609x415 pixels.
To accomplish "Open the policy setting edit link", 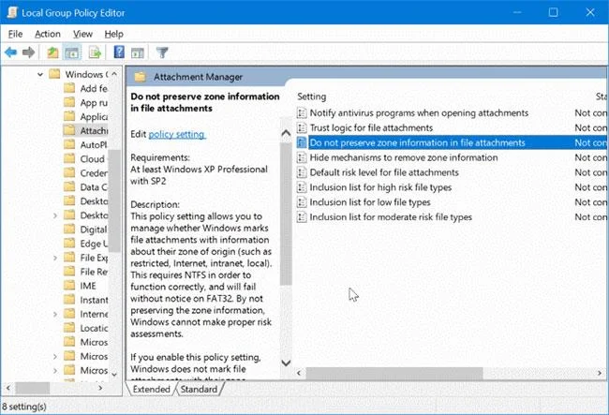I will pos(177,134).
